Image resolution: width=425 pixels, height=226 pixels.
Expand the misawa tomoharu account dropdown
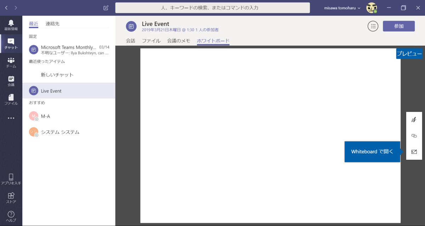tap(342, 8)
